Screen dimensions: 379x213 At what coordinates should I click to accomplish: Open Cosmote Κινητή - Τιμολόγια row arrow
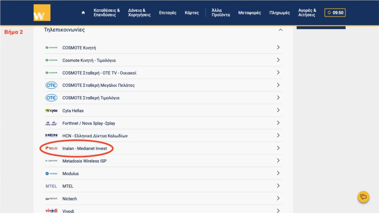click(278, 60)
